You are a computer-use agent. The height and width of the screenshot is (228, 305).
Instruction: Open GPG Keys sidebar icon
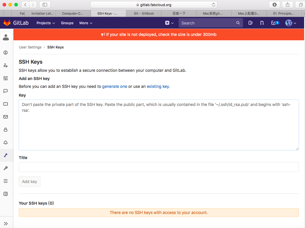[x=6, y=168]
